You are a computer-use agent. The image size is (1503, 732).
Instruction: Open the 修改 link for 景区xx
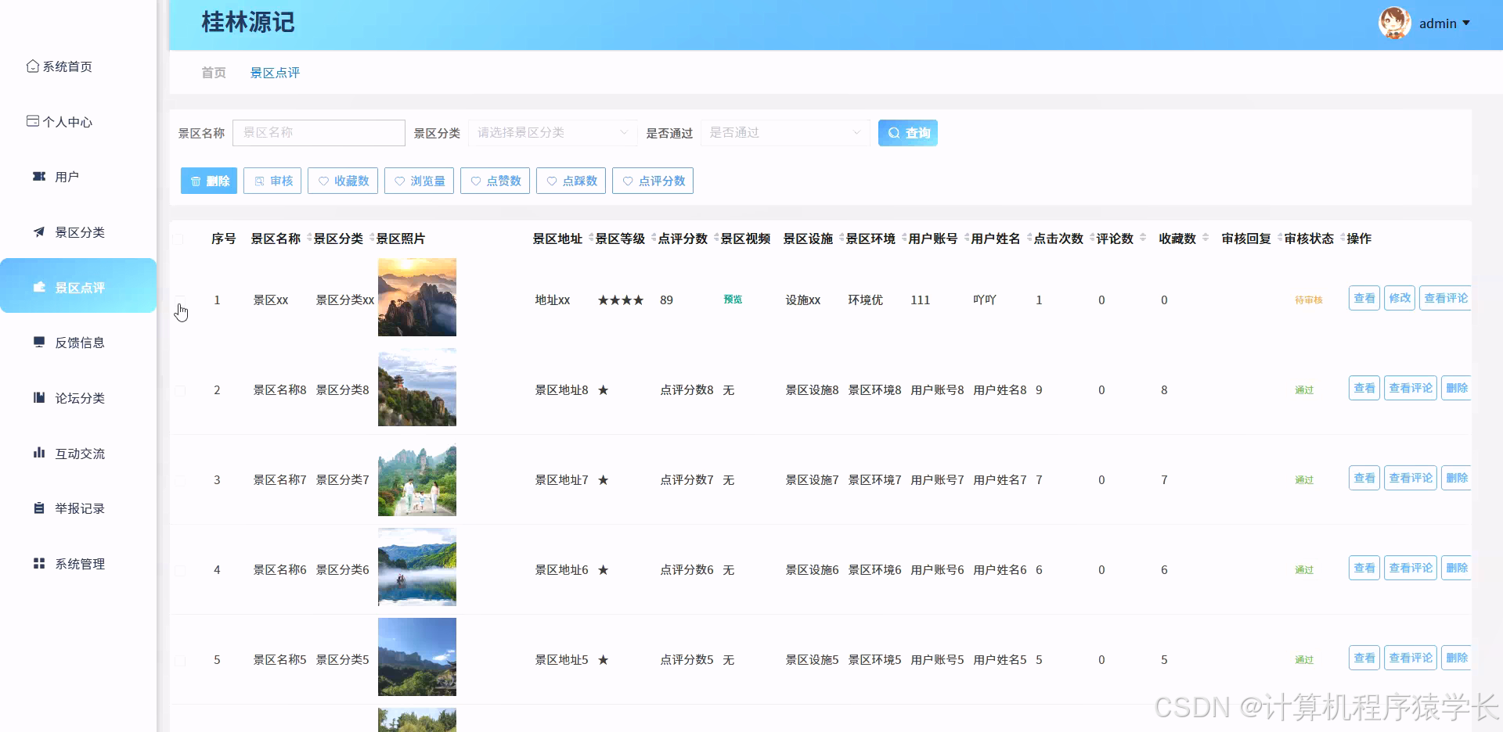click(1400, 297)
